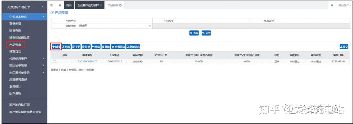Image resolution: width=353 pixels, height=124 pixels.
Task: Click the 查看回执 view receipt button
Action: (118, 47)
